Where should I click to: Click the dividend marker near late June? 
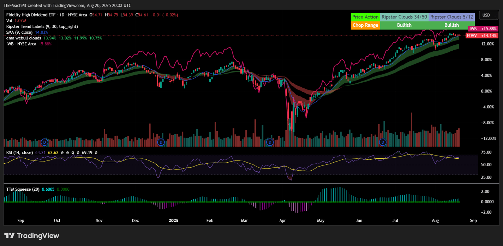click(383, 142)
